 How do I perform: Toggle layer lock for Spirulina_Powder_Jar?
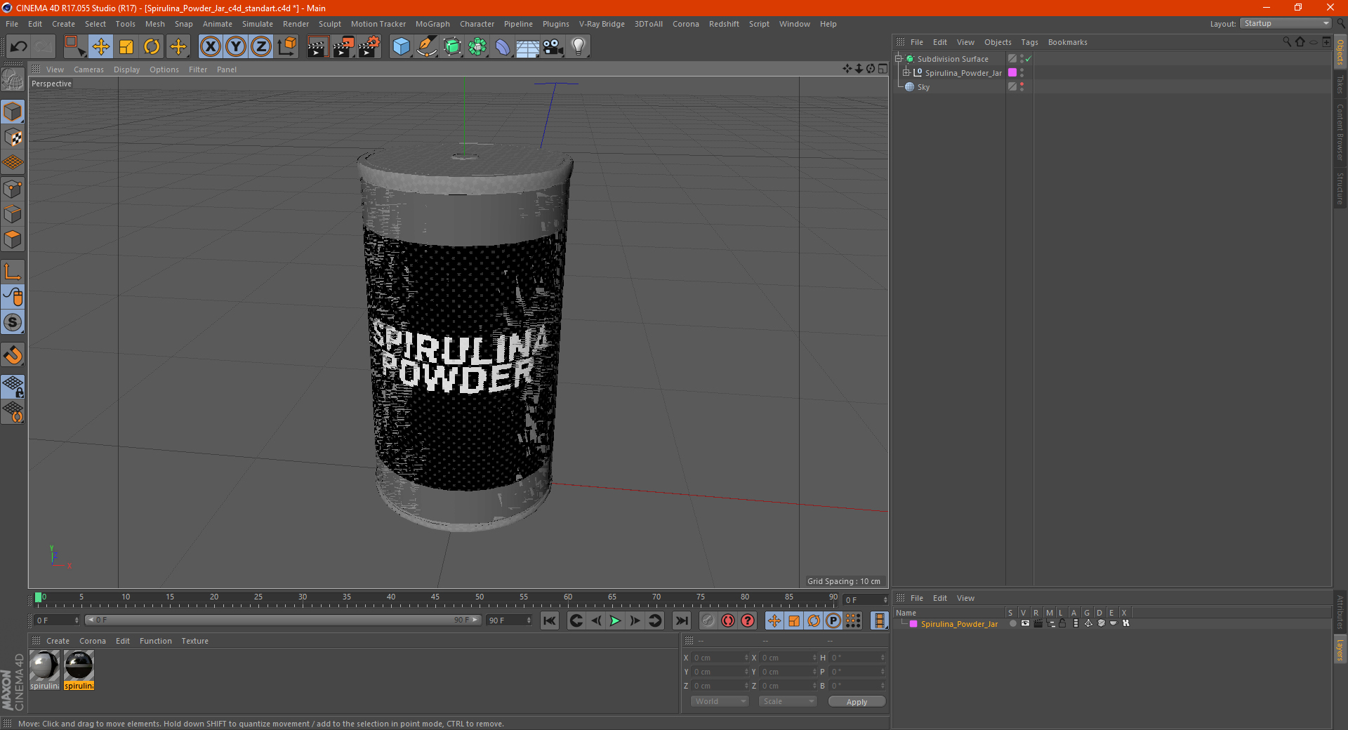pos(1062,623)
